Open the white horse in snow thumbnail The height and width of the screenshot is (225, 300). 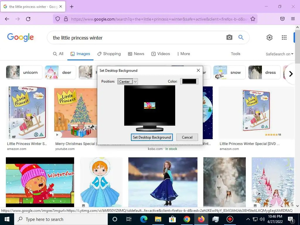[224, 182]
